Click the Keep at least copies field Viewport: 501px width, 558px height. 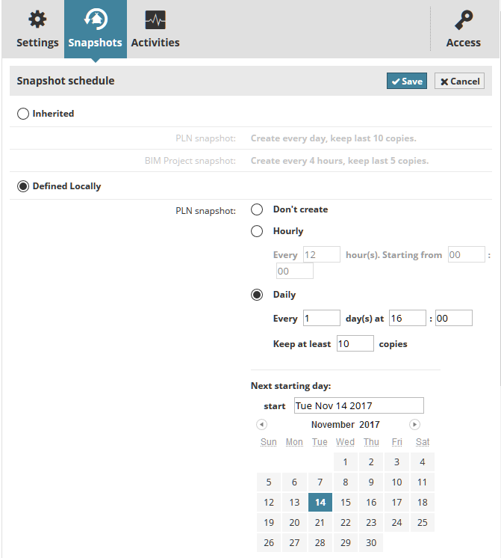click(x=355, y=344)
